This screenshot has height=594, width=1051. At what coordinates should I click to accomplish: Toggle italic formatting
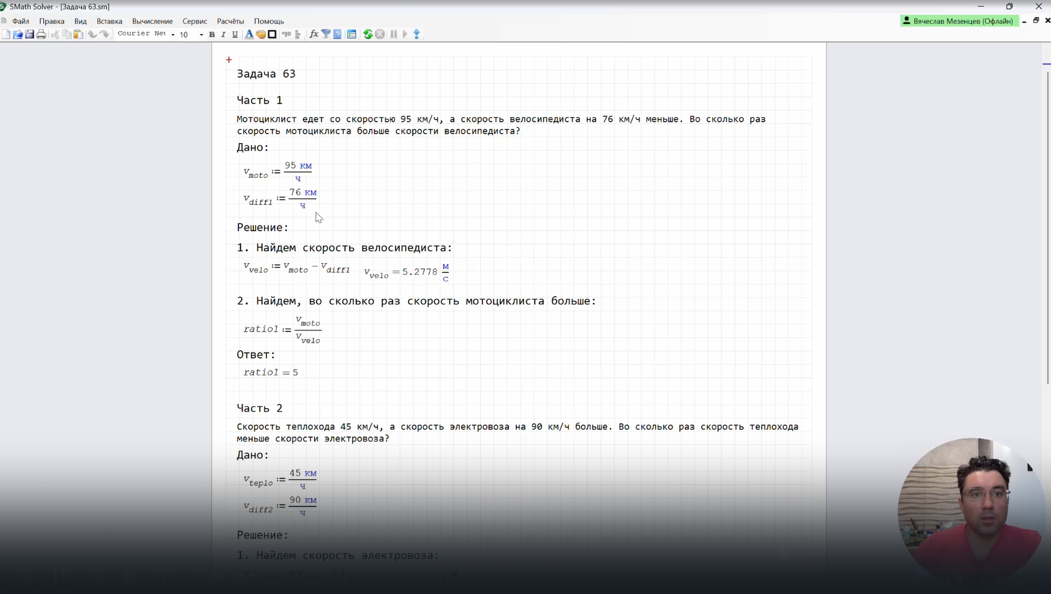(x=223, y=35)
